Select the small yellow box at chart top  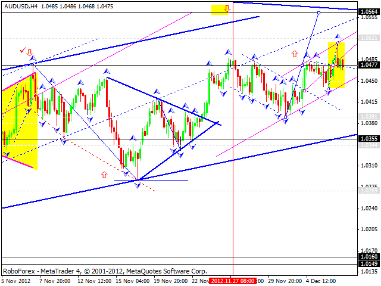click(x=221, y=10)
